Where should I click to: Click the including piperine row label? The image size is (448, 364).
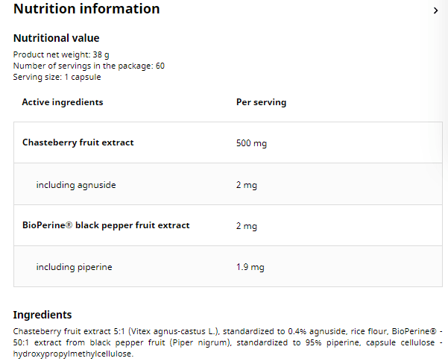[x=74, y=266]
